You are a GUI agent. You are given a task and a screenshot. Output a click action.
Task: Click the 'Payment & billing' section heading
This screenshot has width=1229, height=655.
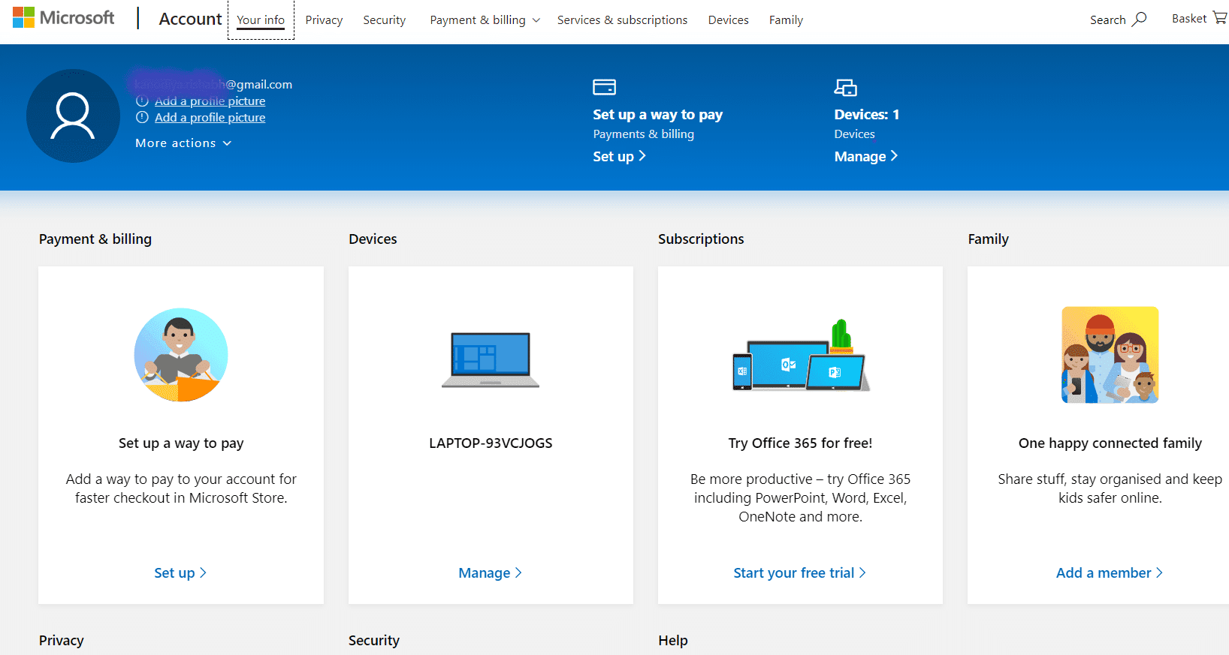click(x=95, y=239)
